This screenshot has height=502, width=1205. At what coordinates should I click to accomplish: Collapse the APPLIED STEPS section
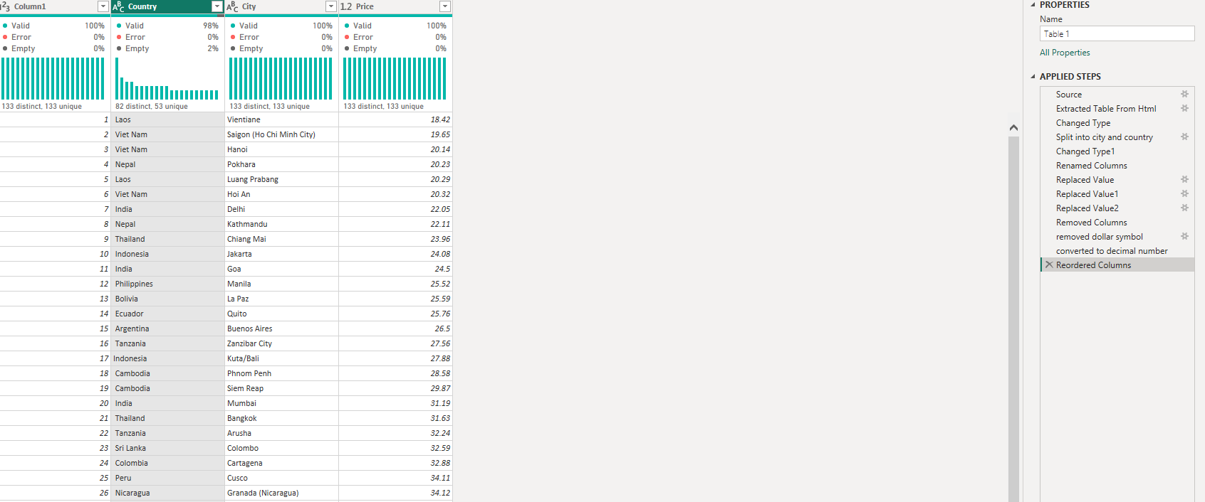point(1033,76)
